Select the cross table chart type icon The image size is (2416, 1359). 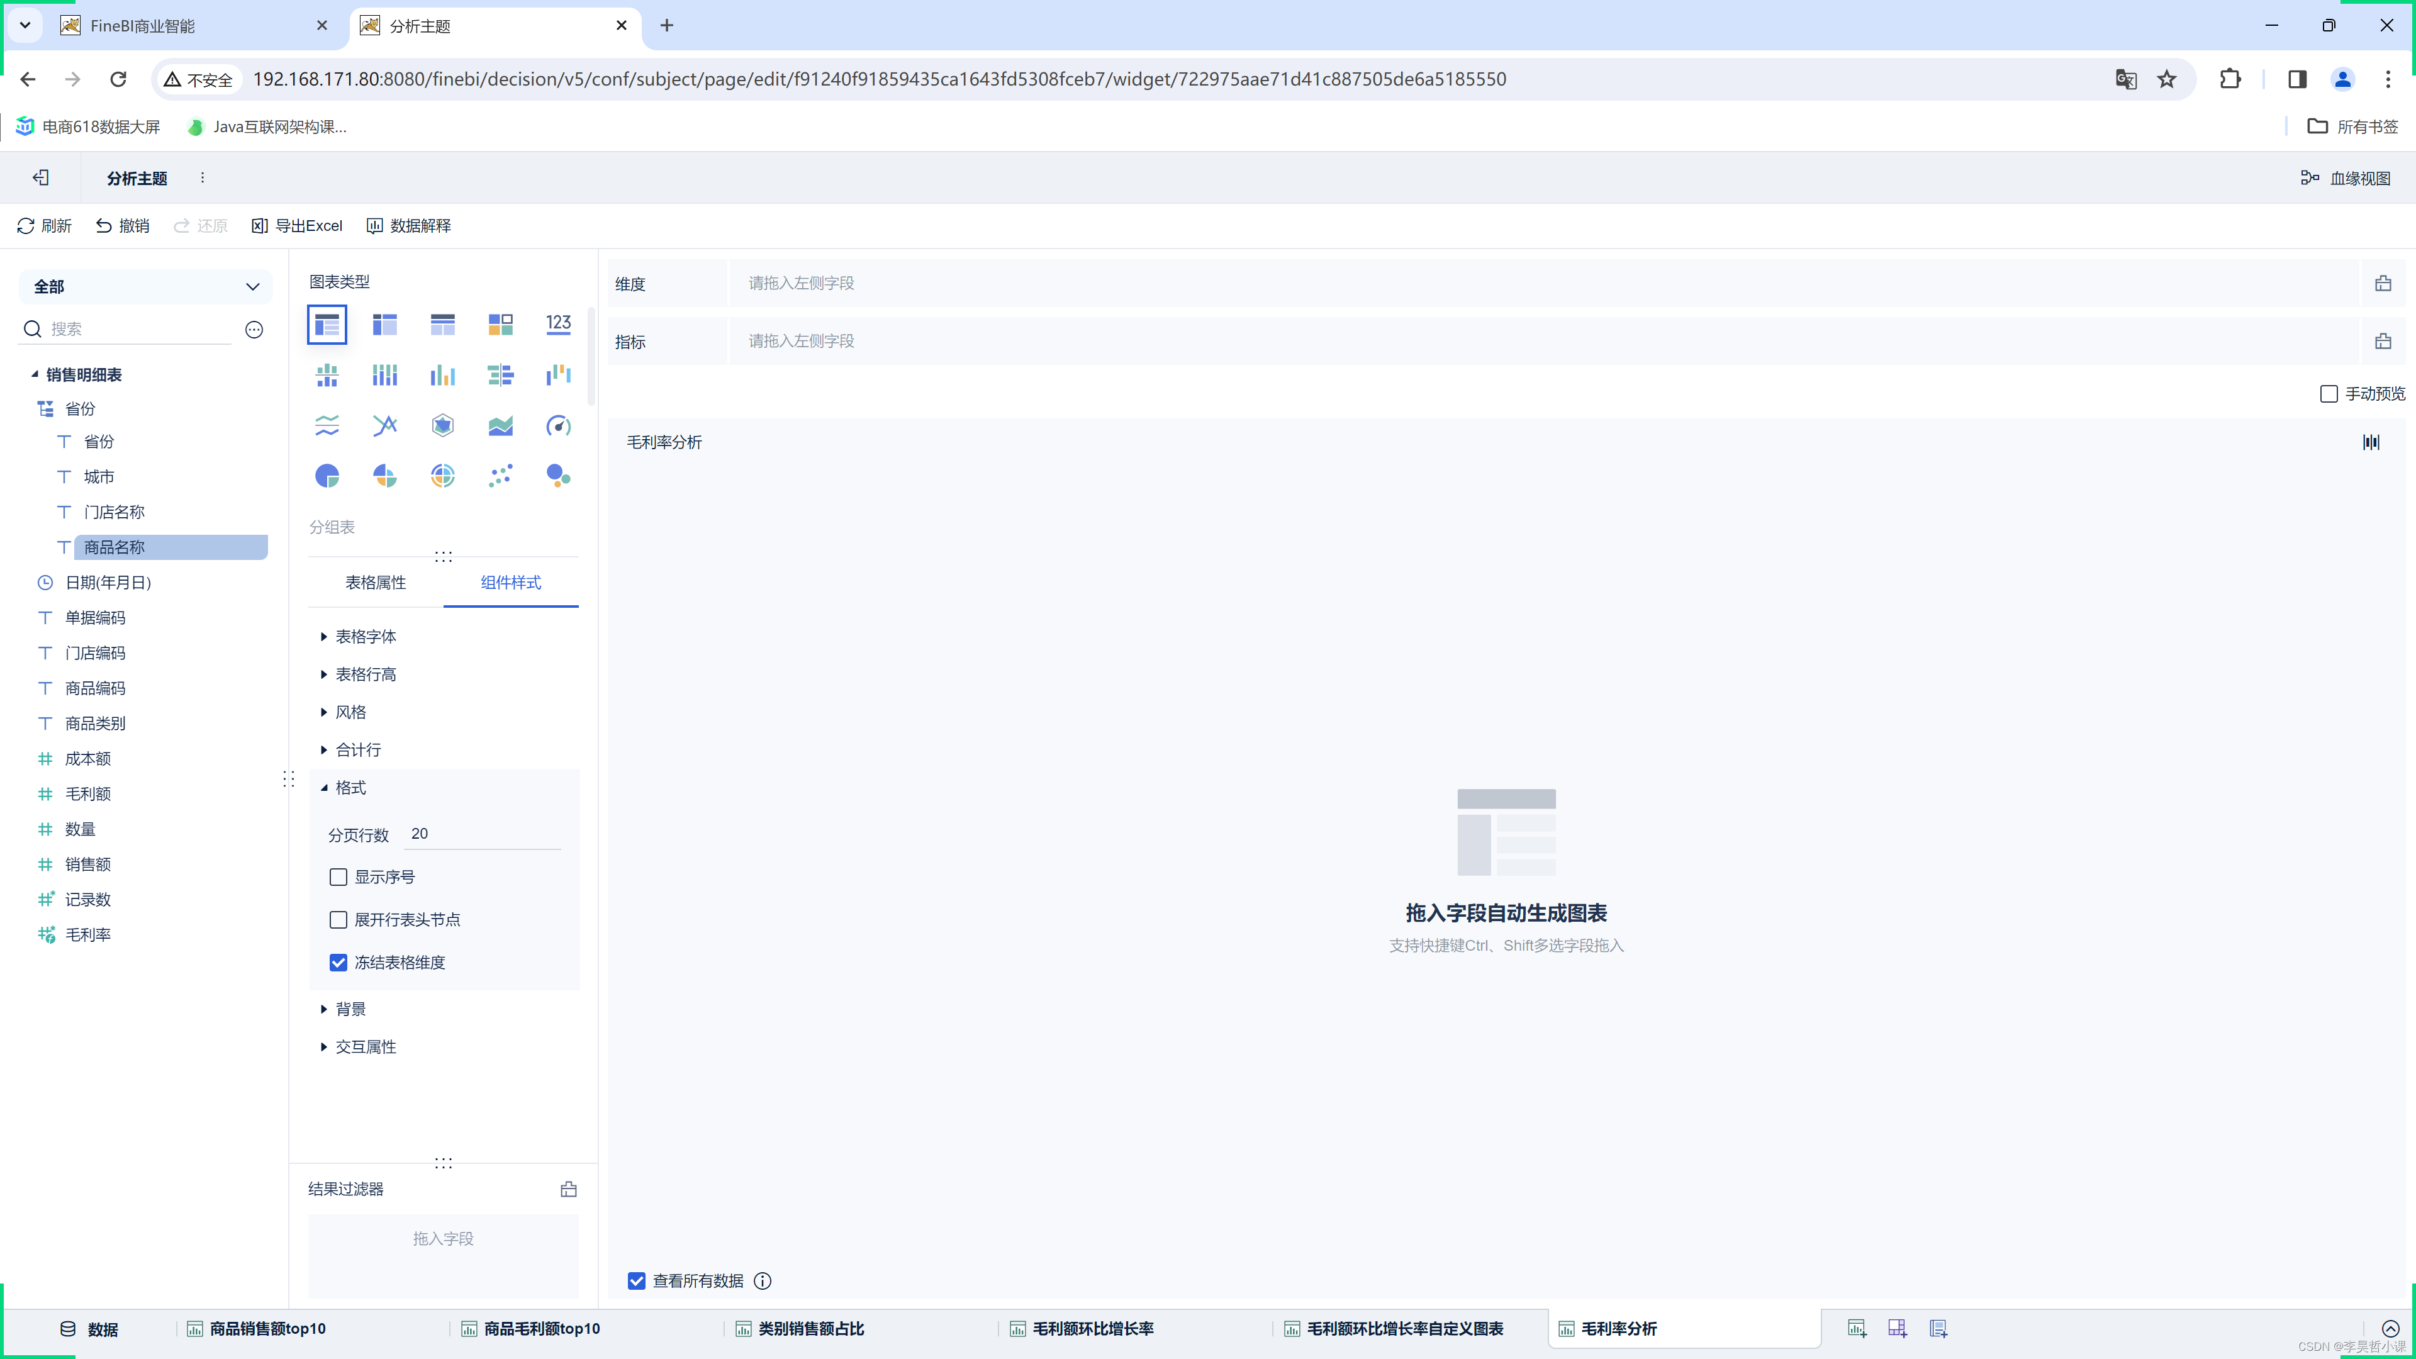384,325
